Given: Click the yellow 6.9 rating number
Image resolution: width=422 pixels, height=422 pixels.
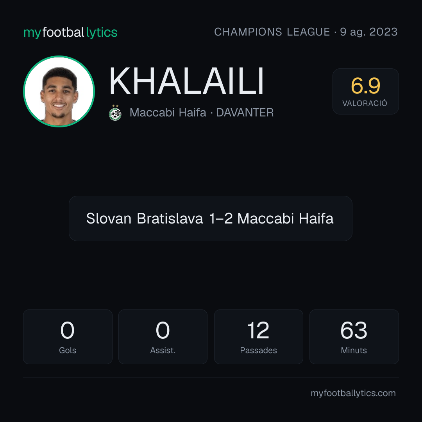Looking at the screenshot, I should click(x=365, y=86).
